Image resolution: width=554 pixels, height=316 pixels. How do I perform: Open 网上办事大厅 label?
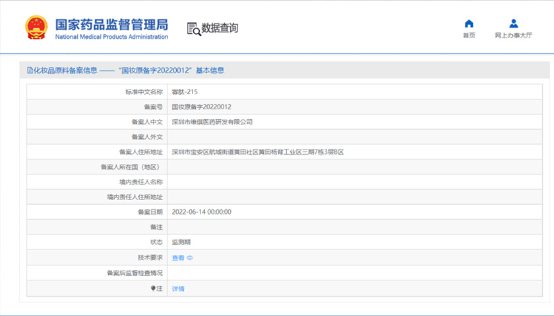pyautogui.click(x=513, y=36)
